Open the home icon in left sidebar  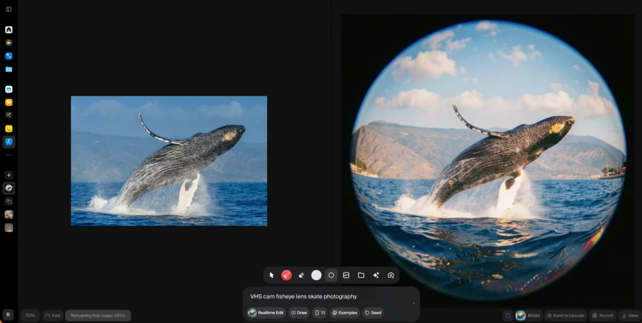(x=9, y=29)
